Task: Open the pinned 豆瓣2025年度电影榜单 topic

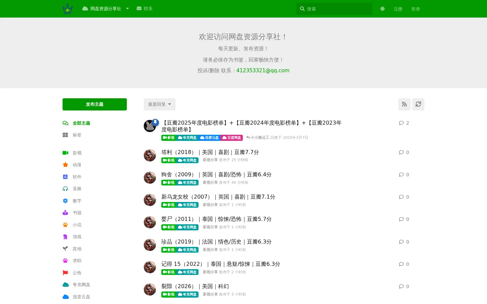Action: [x=251, y=126]
